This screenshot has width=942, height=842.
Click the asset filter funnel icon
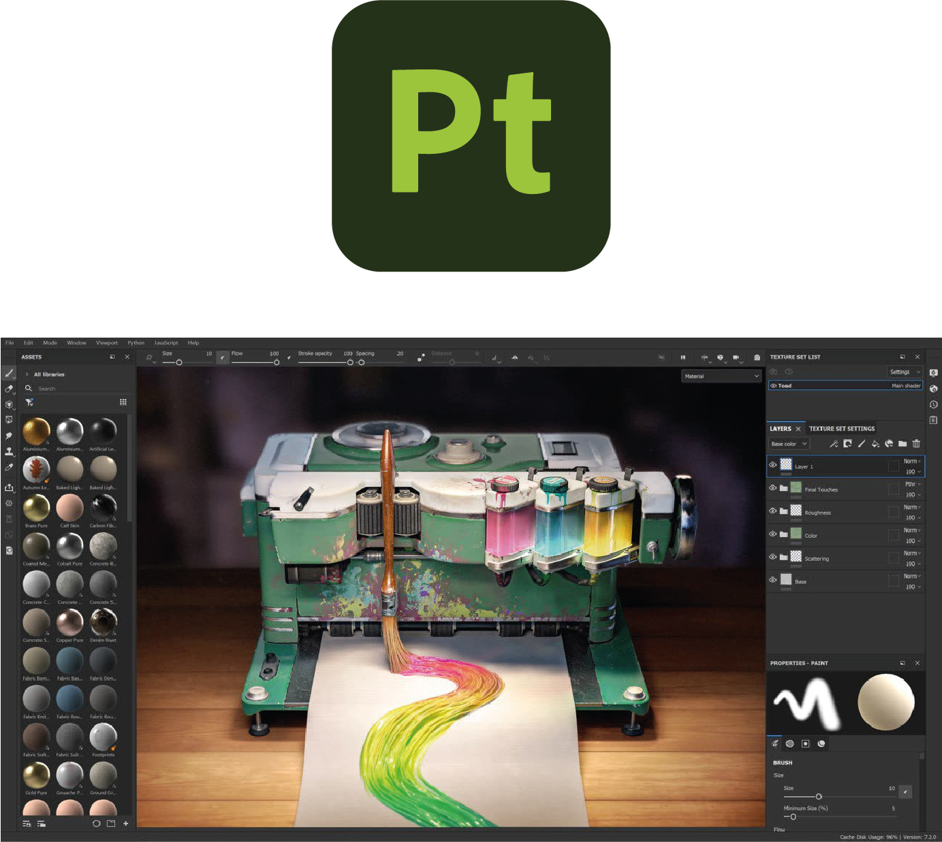pyautogui.click(x=29, y=402)
